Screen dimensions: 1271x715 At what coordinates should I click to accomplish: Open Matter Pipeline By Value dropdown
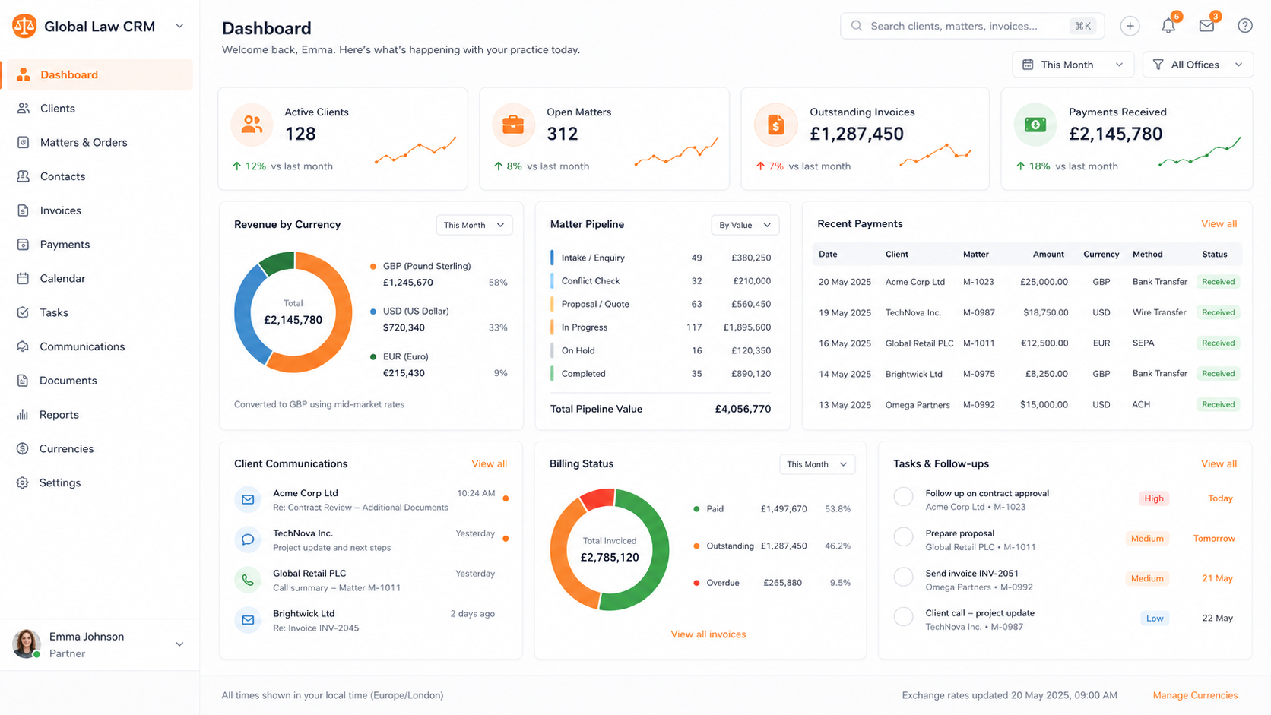point(745,225)
